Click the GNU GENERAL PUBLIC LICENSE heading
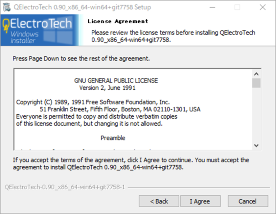The width and height of the screenshot is (276, 214). tap(116, 81)
